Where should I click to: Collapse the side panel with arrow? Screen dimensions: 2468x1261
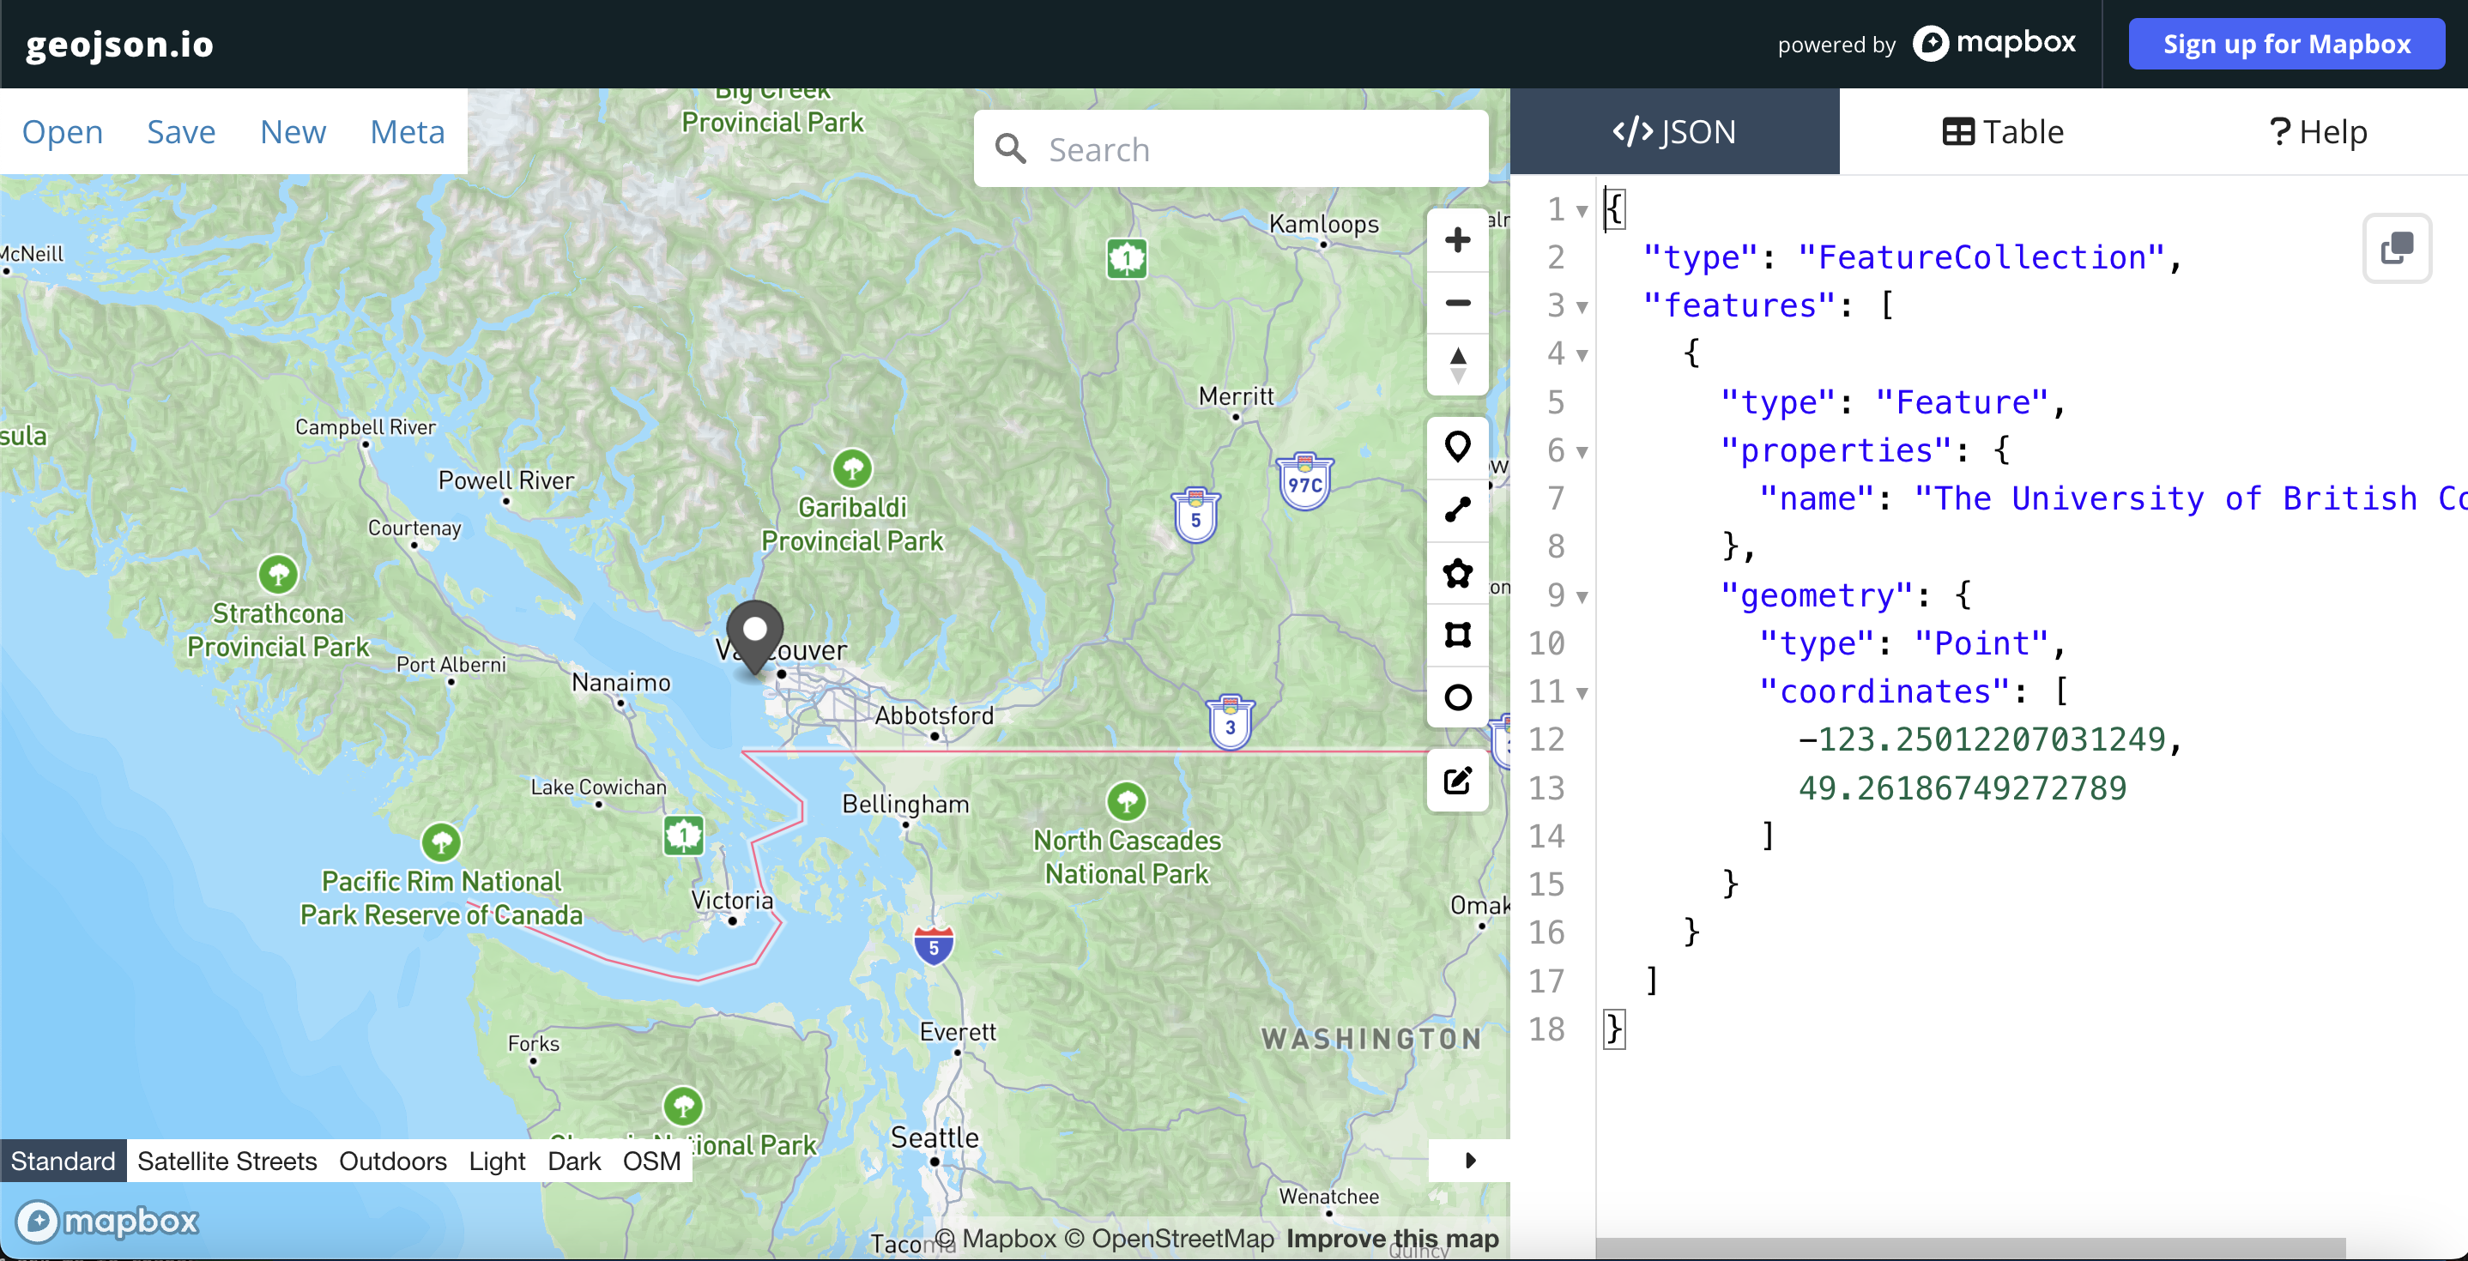[x=1470, y=1161]
